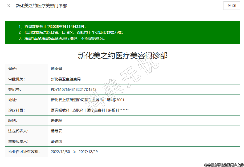Click the notice line about 凌晨1点至凌晨5点 maintenance
The image size is (244, 167).
pyautogui.click(x=62, y=38)
